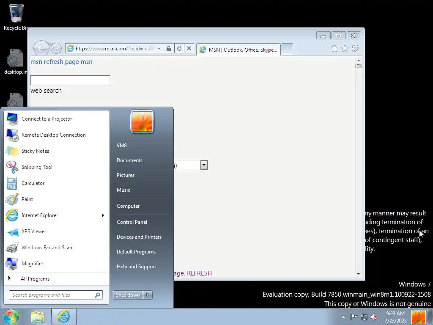This screenshot has height=325, width=433.
Task: Open Calculator from Start menu
Action: pos(57,183)
